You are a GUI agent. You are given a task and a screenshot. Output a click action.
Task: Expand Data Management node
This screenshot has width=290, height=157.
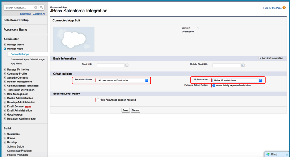(x=5, y=94)
